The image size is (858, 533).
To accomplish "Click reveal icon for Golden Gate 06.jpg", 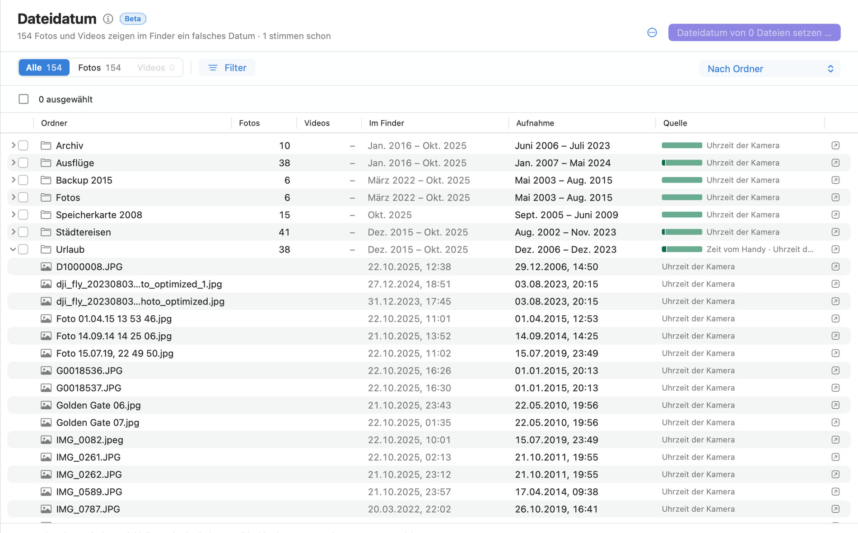I will [835, 405].
